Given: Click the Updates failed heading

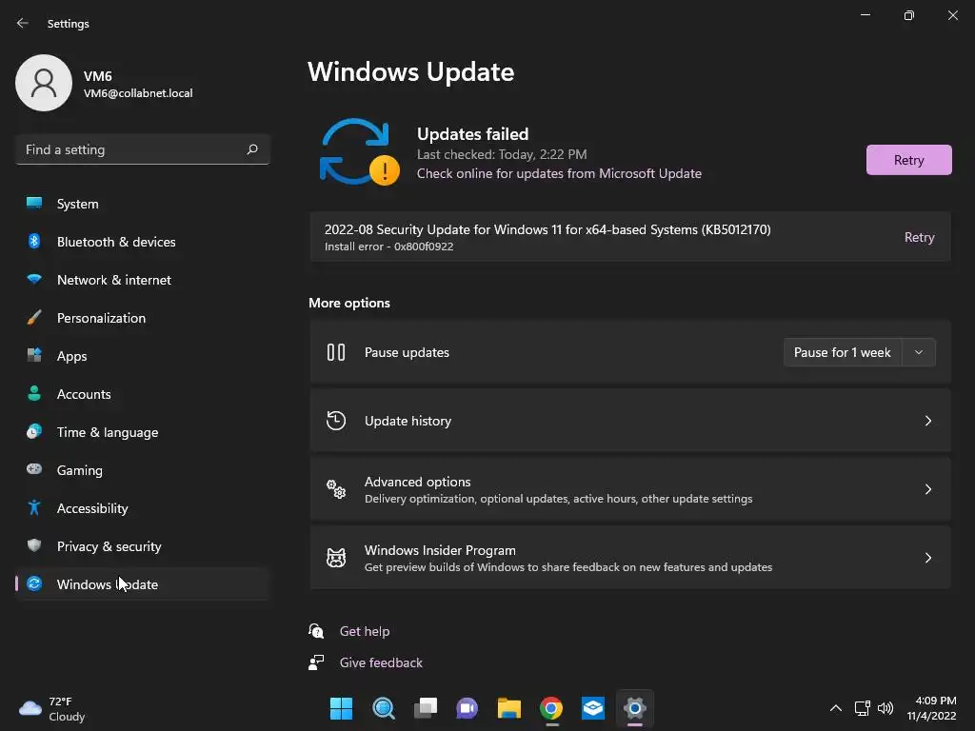Looking at the screenshot, I should pos(472,133).
